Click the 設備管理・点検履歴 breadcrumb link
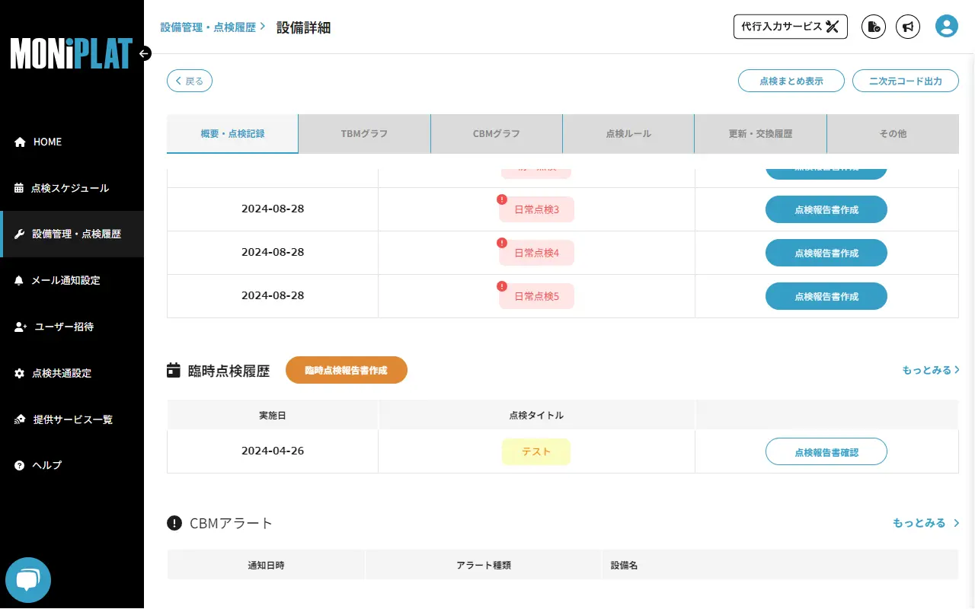 [208, 27]
